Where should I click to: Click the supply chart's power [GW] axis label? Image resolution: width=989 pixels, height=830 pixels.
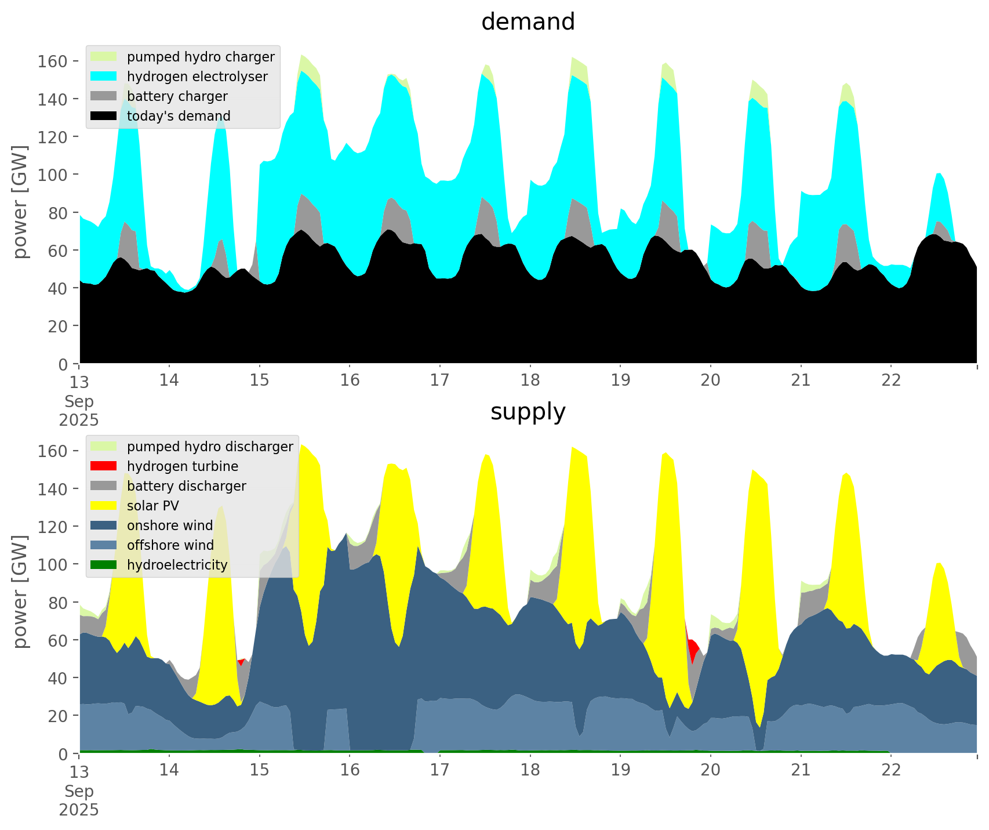click(20, 592)
